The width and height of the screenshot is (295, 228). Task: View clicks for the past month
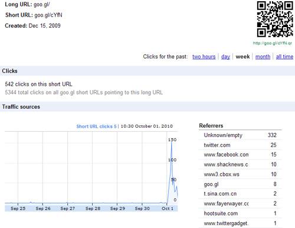coord(263,57)
